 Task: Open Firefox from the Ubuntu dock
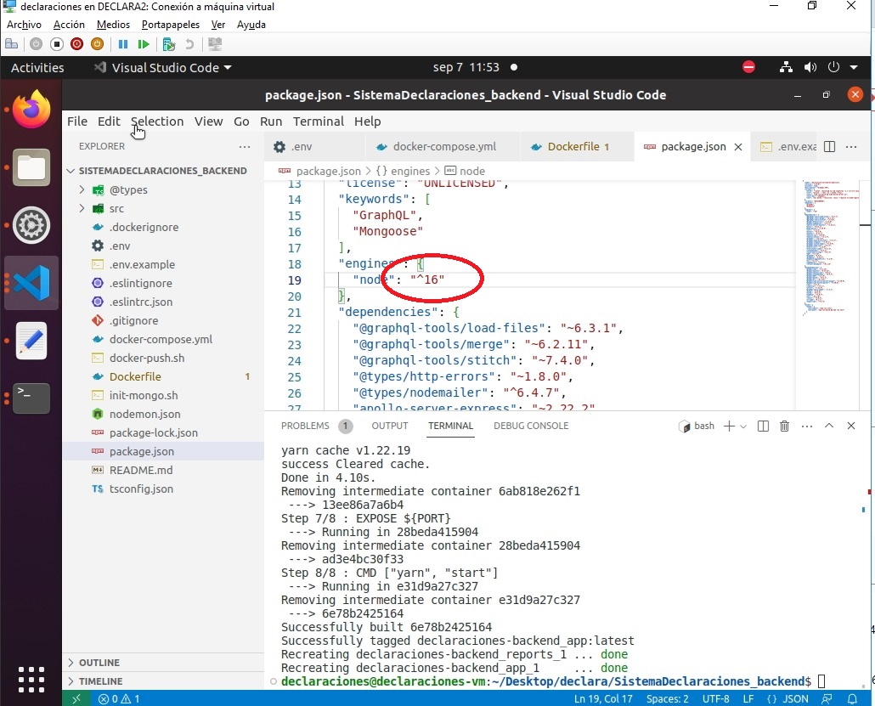[31, 110]
